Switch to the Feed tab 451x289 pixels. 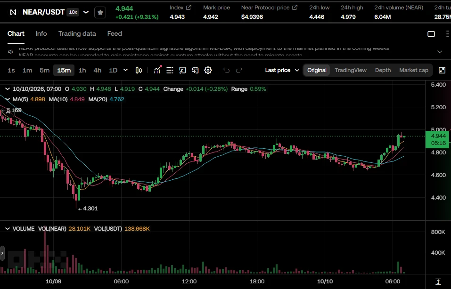115,33
